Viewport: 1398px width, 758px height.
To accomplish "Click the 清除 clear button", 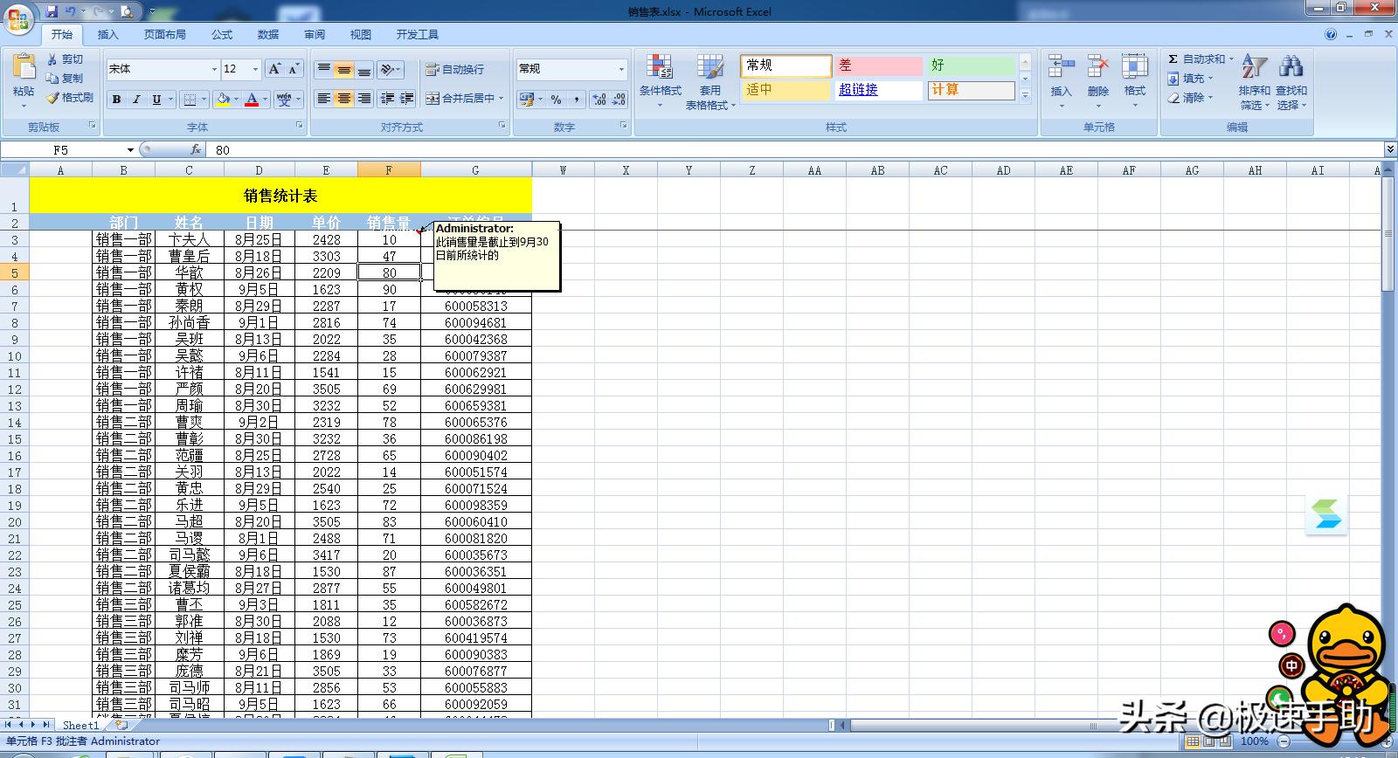I will tap(1191, 98).
